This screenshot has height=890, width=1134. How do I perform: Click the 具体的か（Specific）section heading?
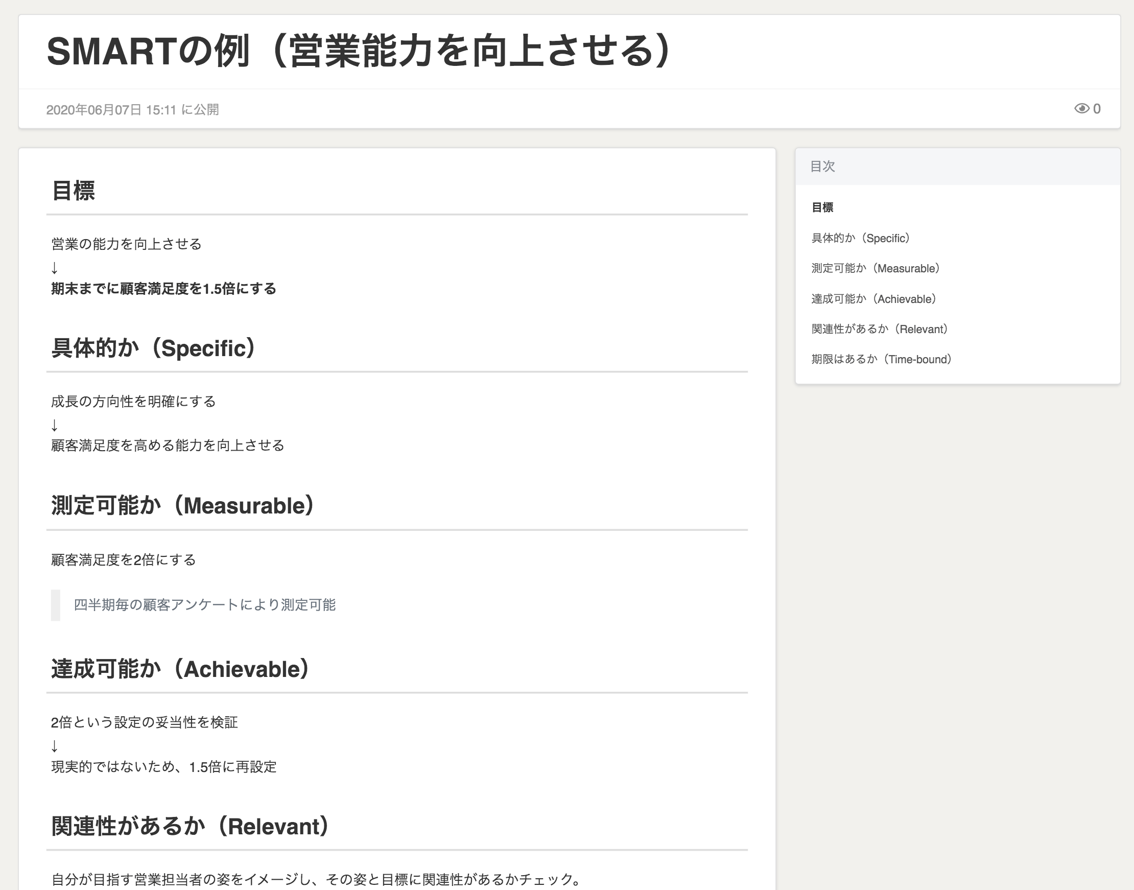click(x=153, y=348)
